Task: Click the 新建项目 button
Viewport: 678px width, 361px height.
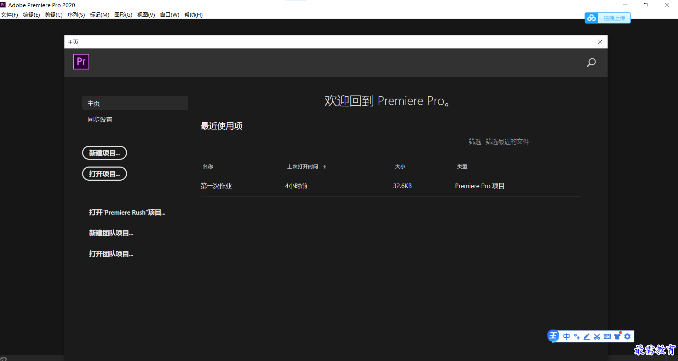Action: 104,153
